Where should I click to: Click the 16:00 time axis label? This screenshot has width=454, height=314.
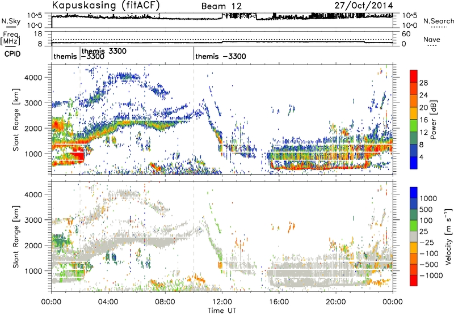pos(279,302)
